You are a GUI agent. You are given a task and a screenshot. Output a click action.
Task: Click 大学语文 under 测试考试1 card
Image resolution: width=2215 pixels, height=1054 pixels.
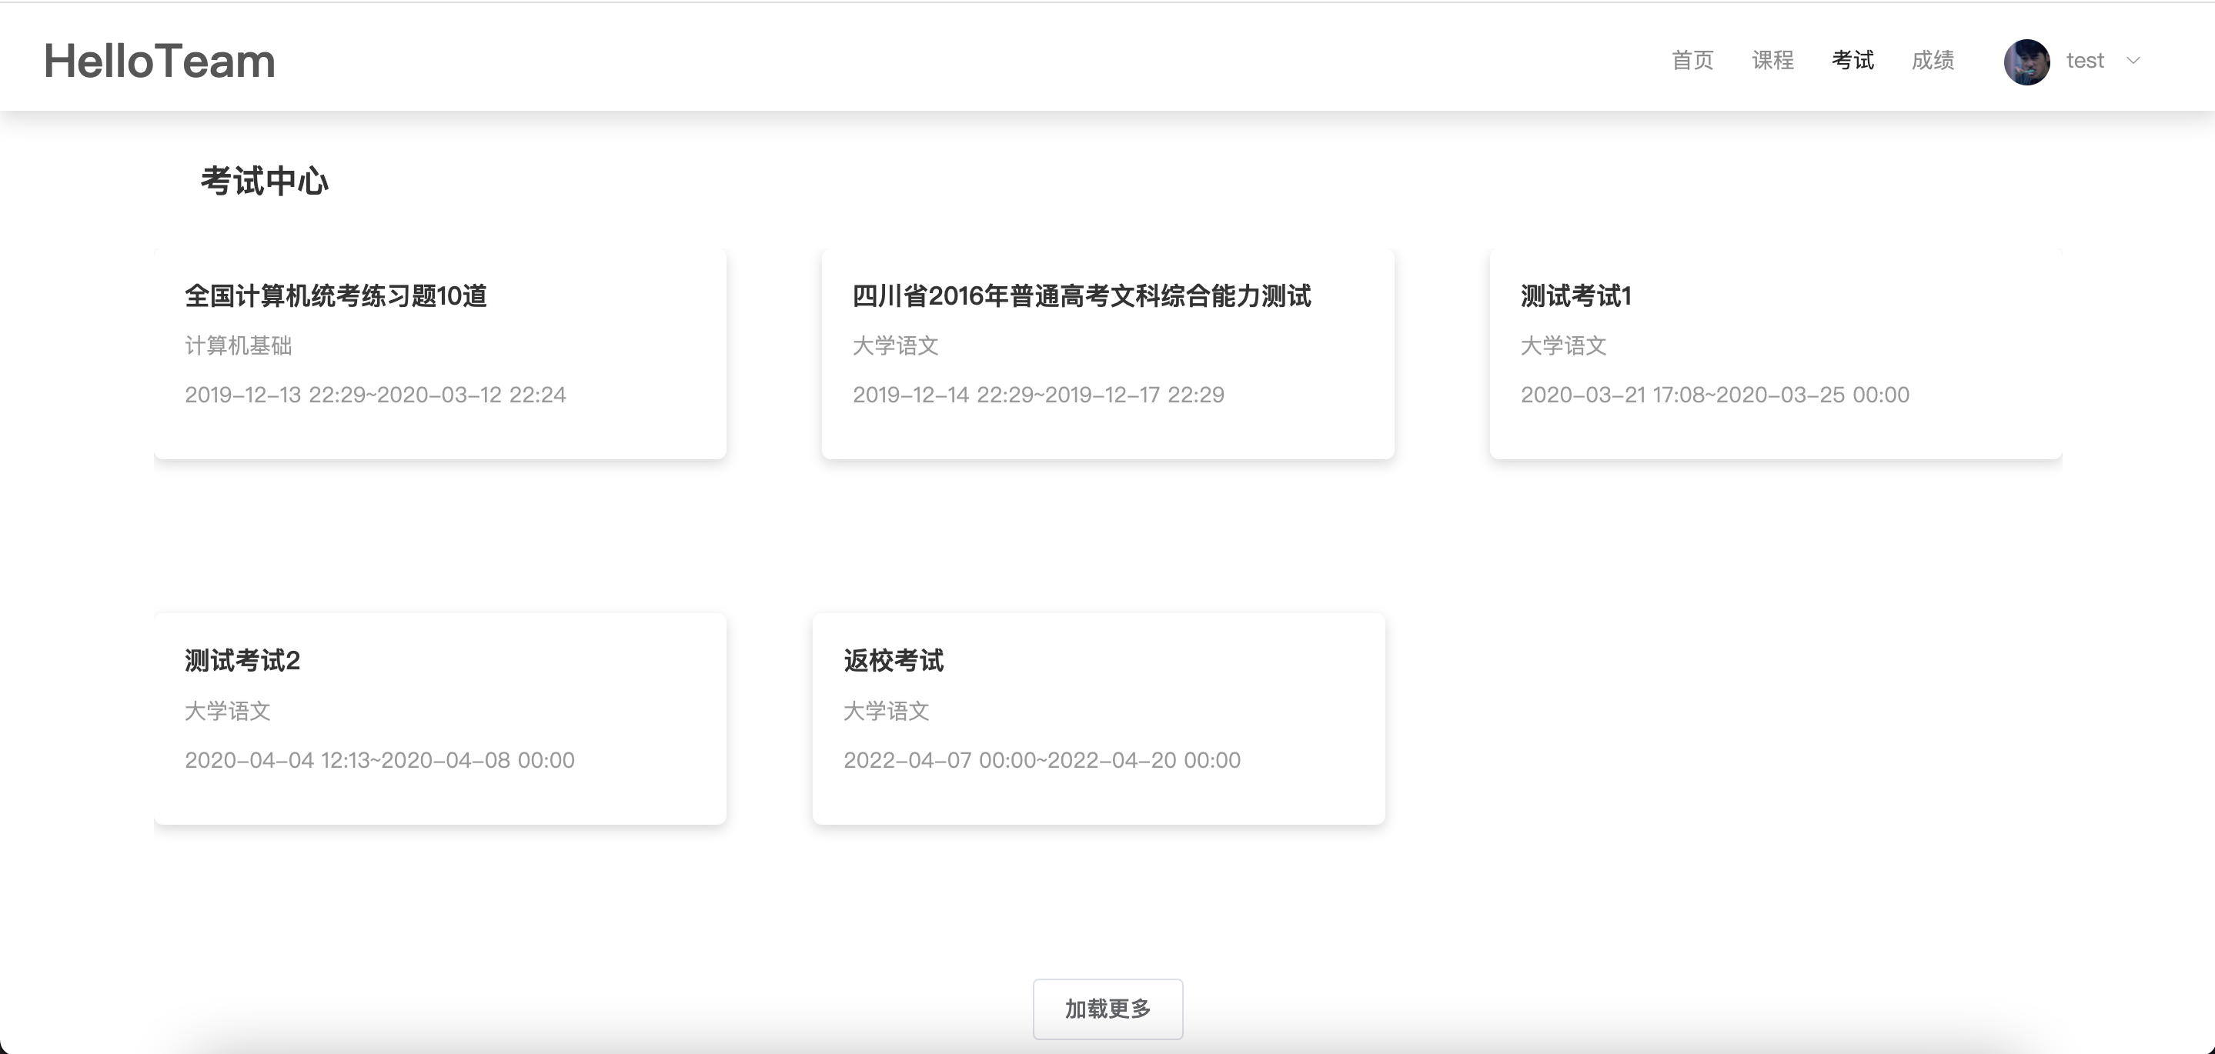[x=1563, y=345]
